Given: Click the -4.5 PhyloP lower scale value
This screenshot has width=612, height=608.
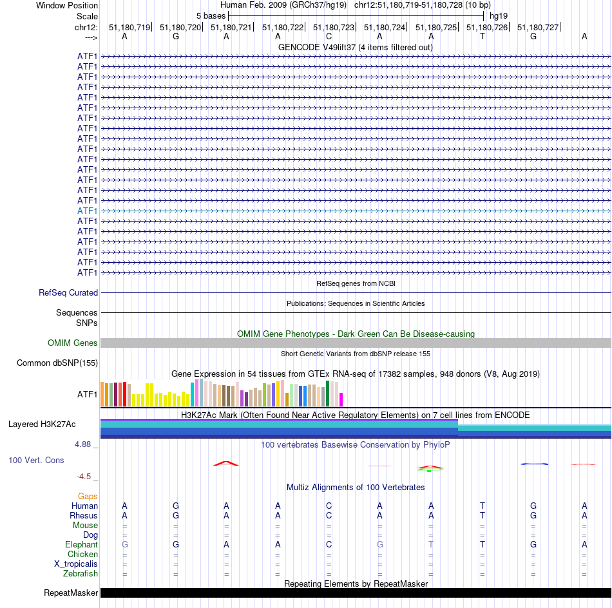Looking at the screenshot, I should [x=84, y=477].
